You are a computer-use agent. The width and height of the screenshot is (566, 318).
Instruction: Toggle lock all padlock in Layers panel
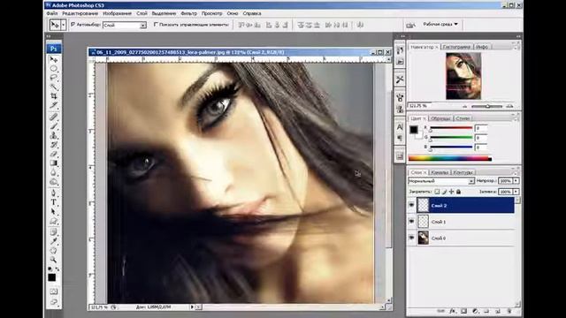coord(458,192)
